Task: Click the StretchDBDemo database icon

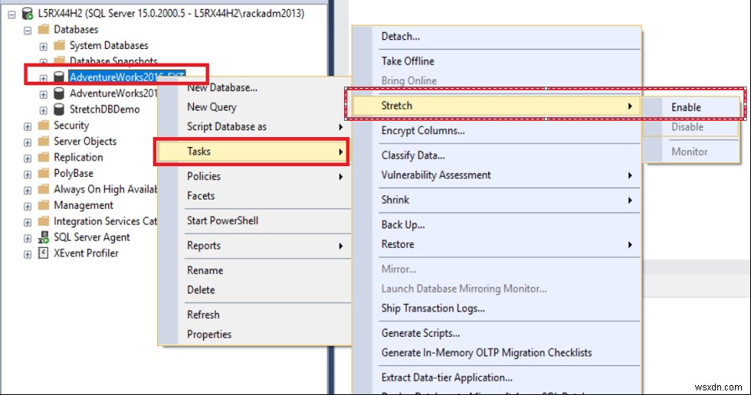Action: pos(59,109)
